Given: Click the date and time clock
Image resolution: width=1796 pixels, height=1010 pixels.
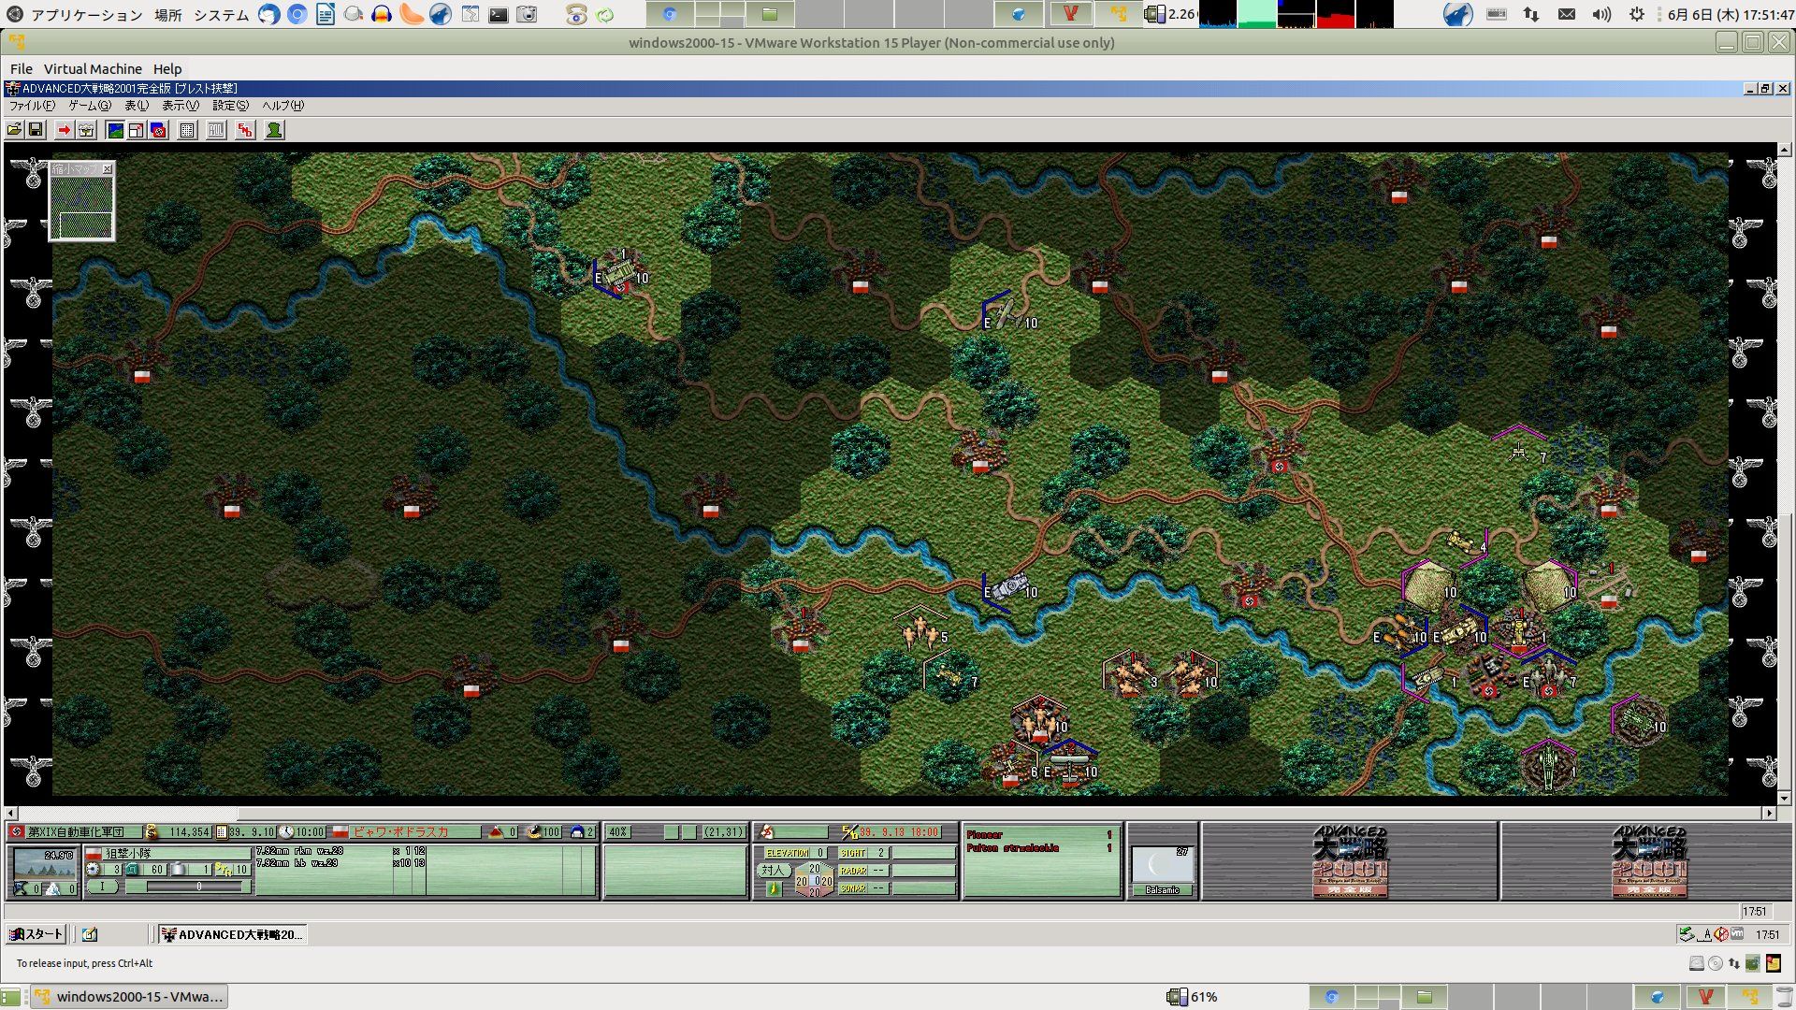Looking at the screenshot, I should click(1731, 15).
